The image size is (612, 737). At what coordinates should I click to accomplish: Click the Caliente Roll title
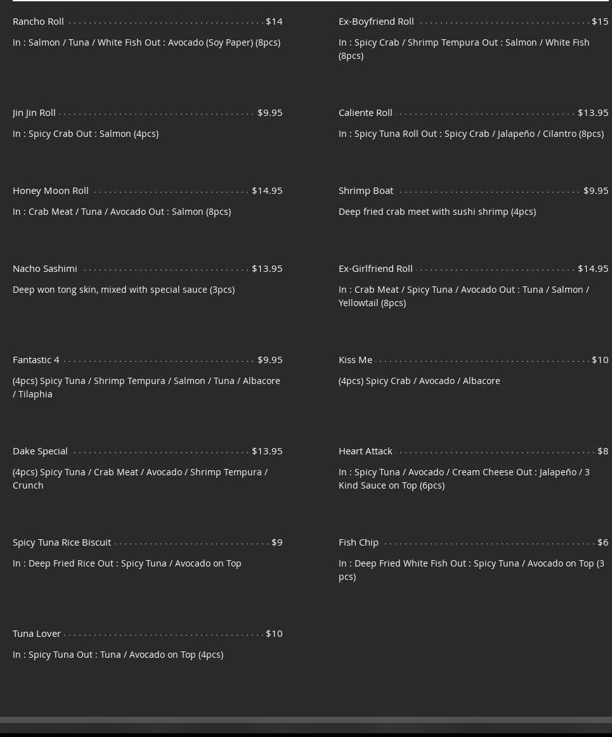[365, 112]
